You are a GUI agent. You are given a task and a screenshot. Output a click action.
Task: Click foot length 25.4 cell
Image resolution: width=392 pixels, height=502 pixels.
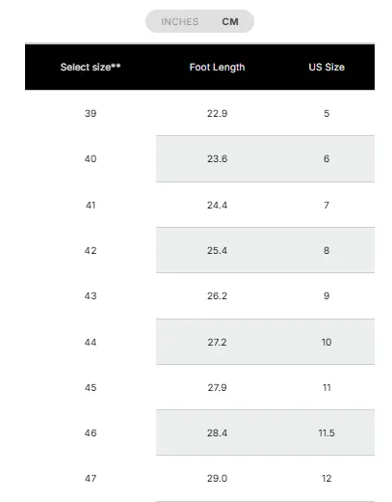coord(217,250)
